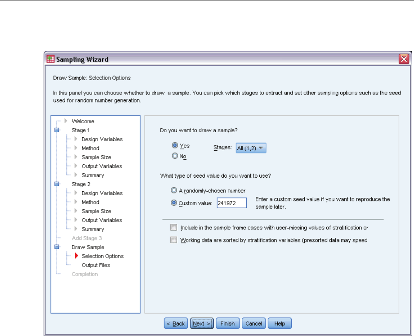Click the Add Stage 3 item
414x336 pixels.
[x=87, y=238]
